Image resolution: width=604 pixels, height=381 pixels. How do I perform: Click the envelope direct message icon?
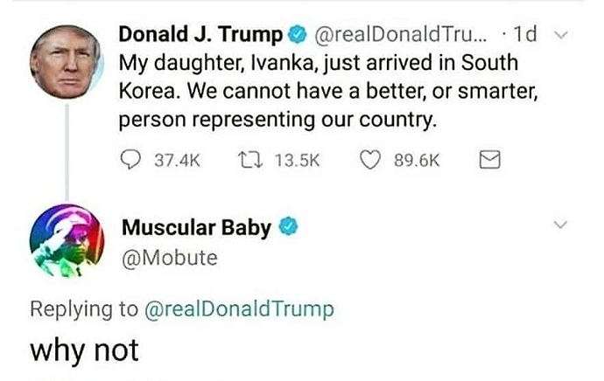coord(490,160)
